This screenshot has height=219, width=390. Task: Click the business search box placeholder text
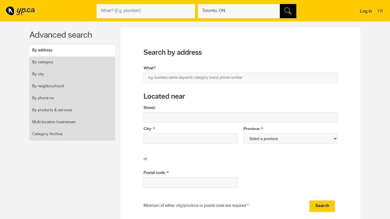(240, 78)
